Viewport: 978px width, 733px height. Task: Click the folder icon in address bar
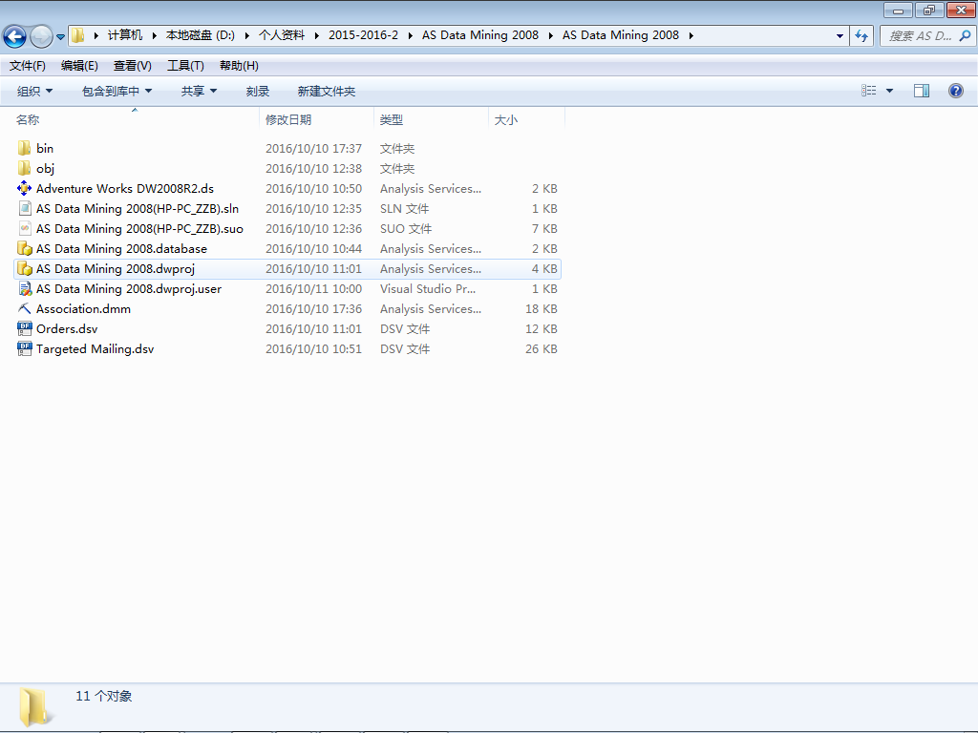[x=77, y=35]
